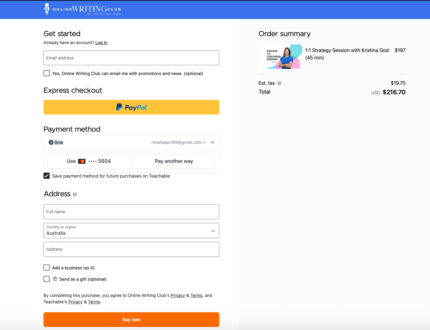Click the Online Writing Club pen logo

pyautogui.click(x=47, y=9)
